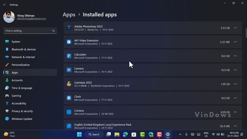Open more options for AV1 Video Extension

coord(235,42)
